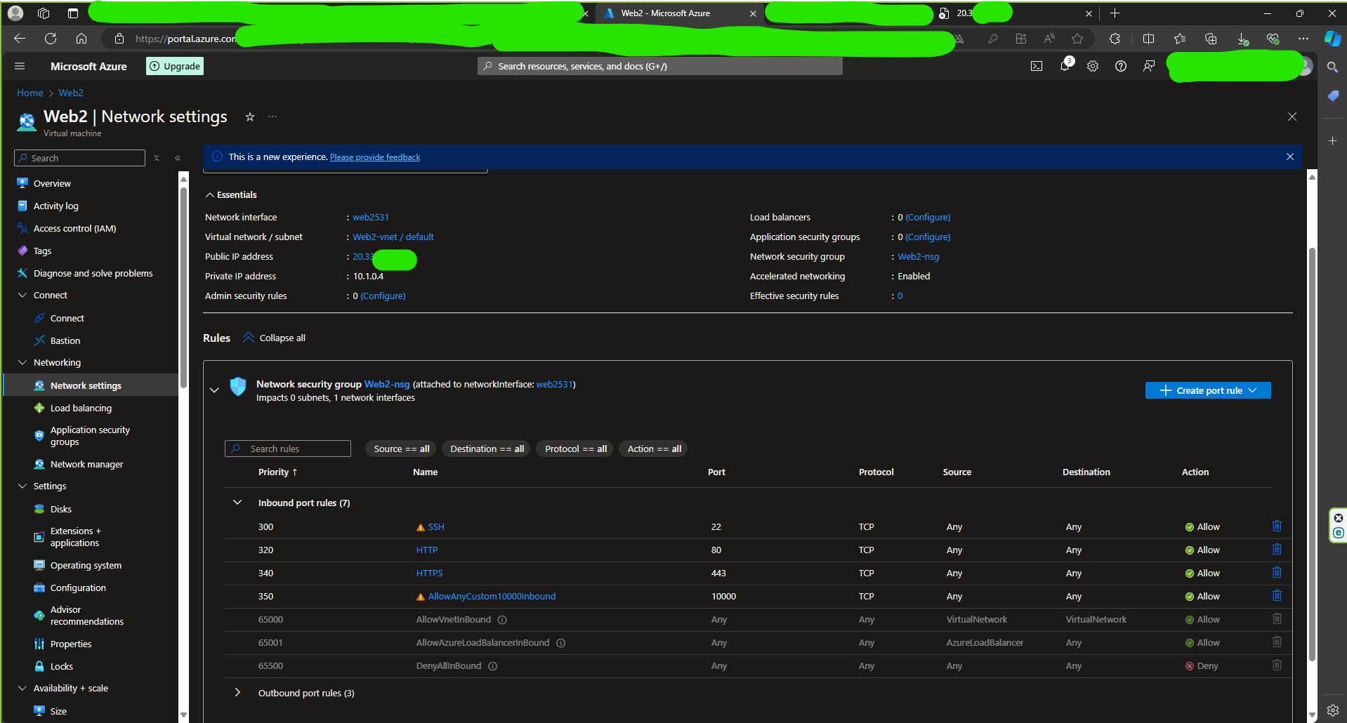Toggle browser split screen icon
The image size is (1347, 723).
(1149, 39)
